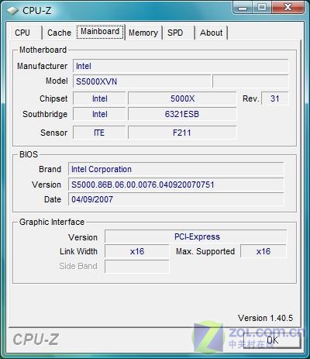The image size is (310, 359).
Task: Click the OK button
Action: 273,340
